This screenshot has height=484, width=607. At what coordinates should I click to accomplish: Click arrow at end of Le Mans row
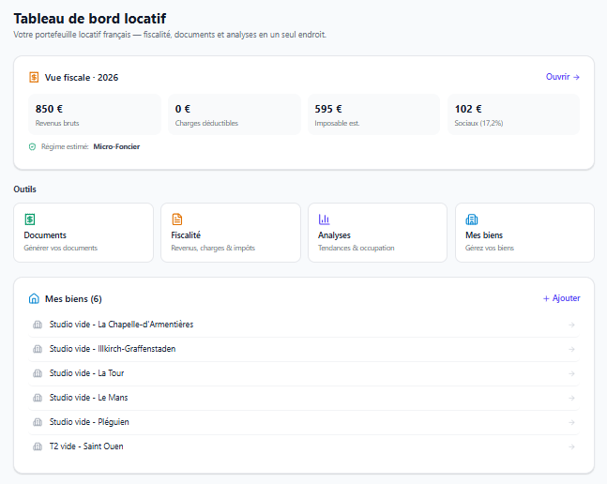click(x=571, y=398)
